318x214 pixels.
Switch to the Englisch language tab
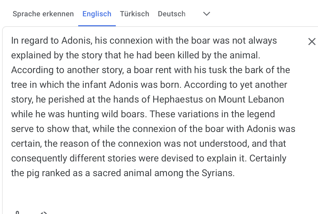[x=97, y=14]
